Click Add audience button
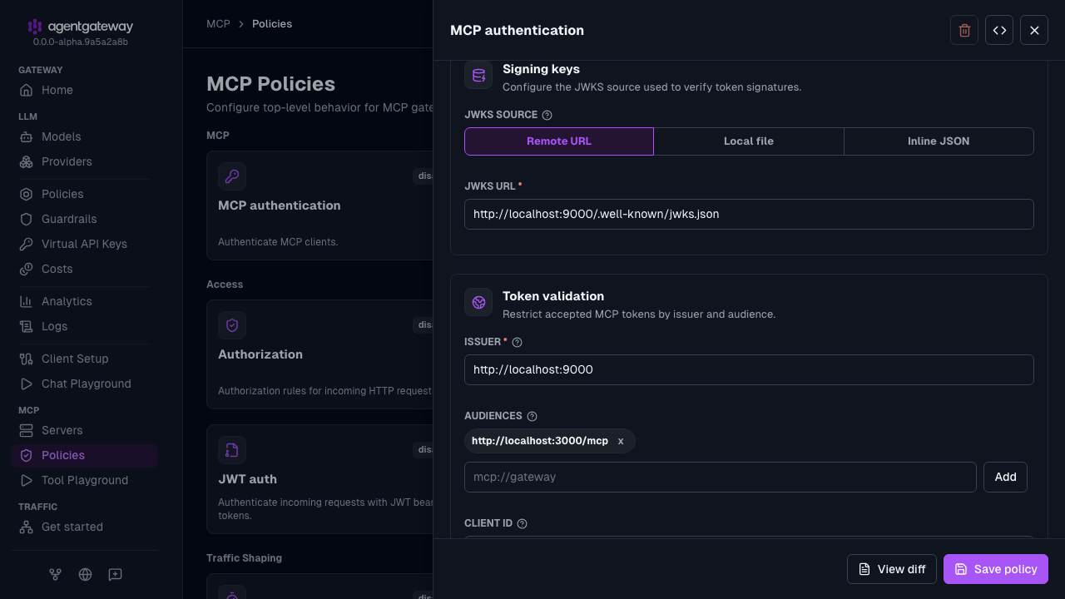This screenshot has height=599, width=1065. pos(1005,477)
